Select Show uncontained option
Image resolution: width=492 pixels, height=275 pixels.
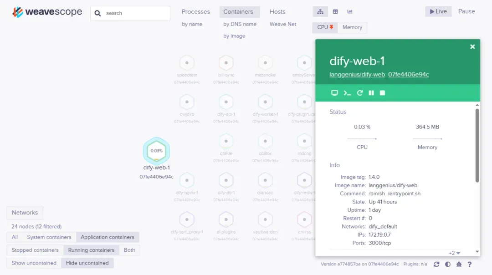(x=34, y=263)
